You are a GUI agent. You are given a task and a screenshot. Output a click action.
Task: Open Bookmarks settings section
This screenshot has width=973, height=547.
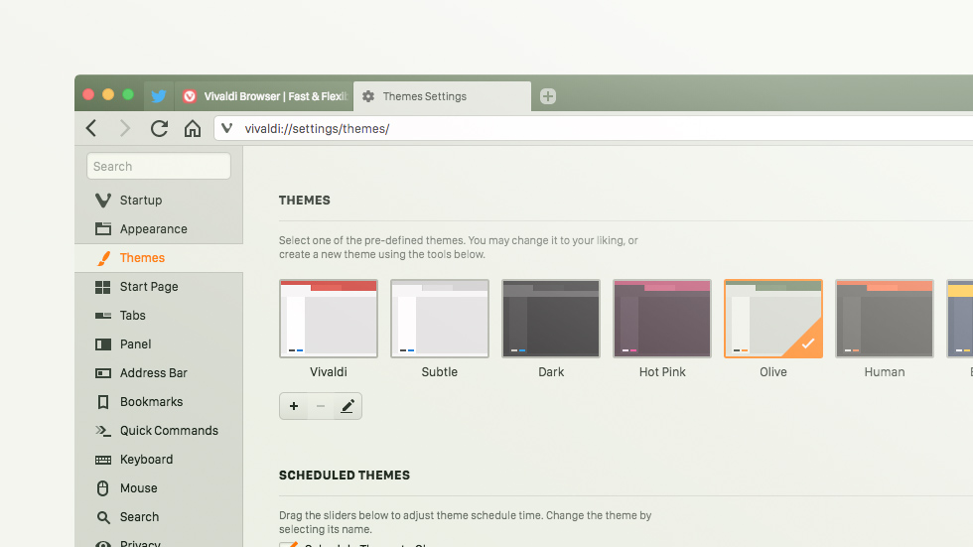tap(158, 402)
